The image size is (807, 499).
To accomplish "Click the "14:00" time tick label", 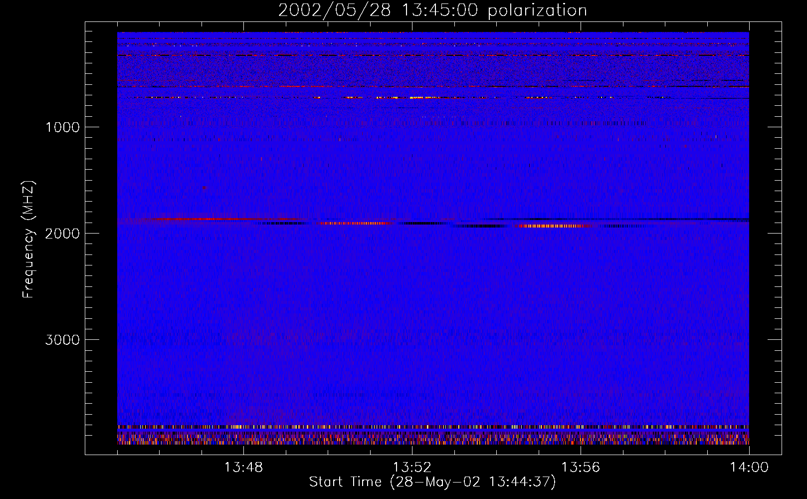I will [x=749, y=468].
